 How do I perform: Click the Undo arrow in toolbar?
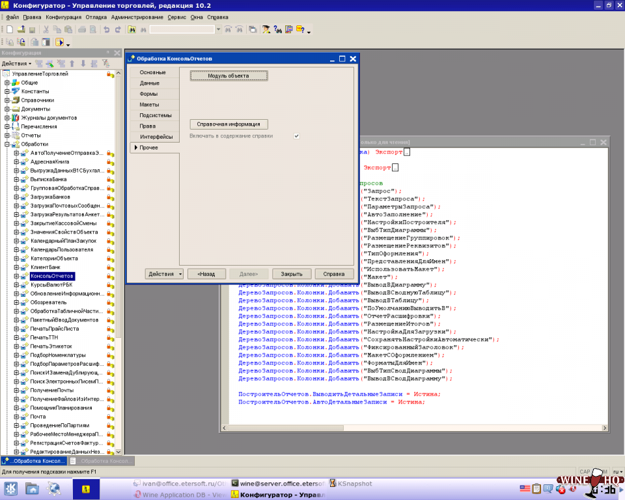click(106, 29)
